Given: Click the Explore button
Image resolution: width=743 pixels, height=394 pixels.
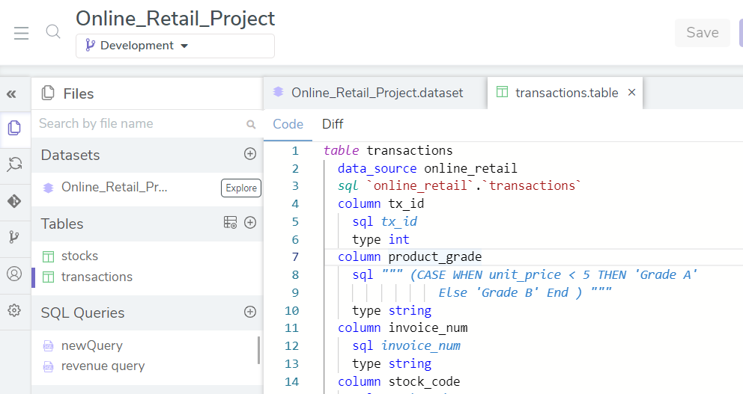Looking at the screenshot, I should [x=241, y=188].
